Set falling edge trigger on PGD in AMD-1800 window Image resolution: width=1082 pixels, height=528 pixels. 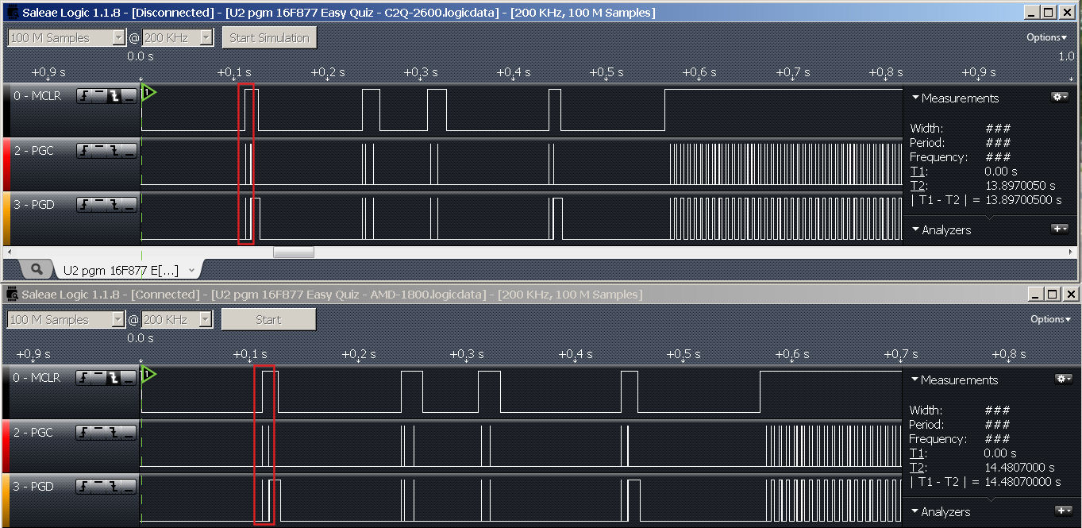114,487
